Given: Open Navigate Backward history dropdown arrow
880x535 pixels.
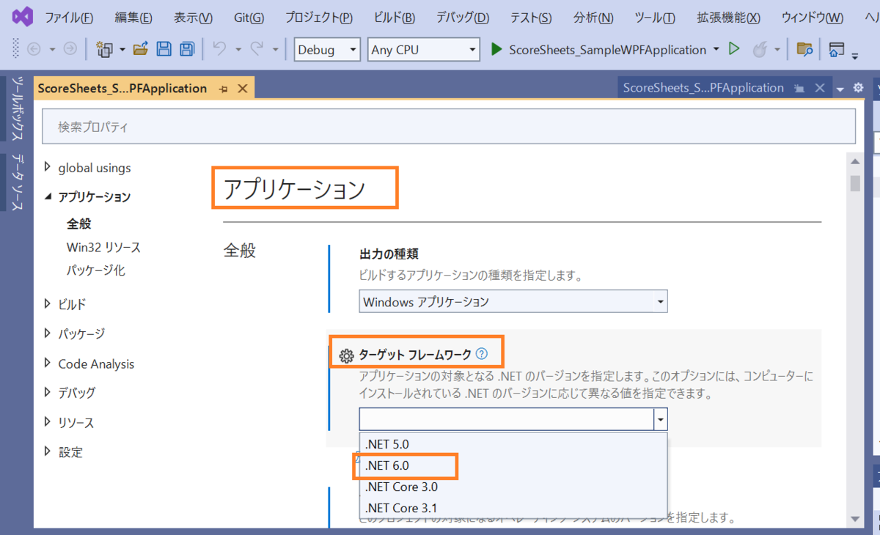Looking at the screenshot, I should (52, 49).
